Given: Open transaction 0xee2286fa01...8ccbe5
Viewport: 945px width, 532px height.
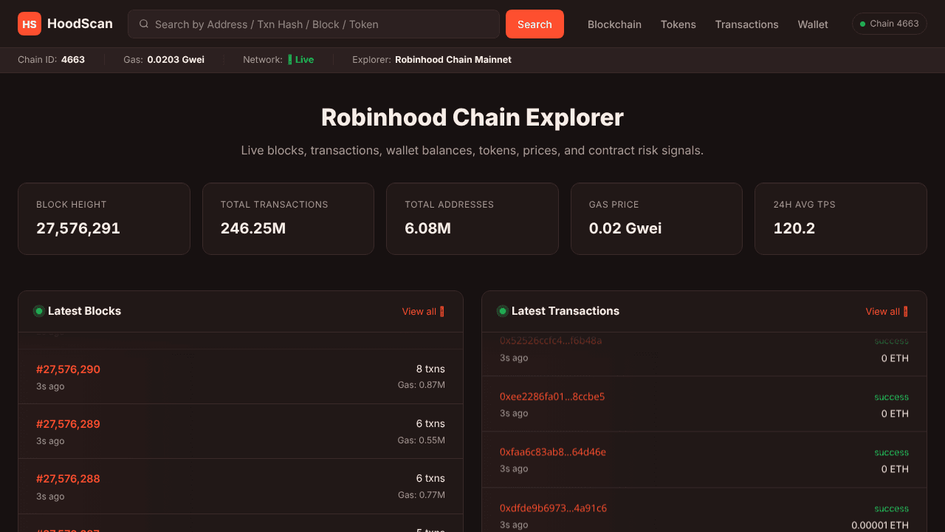Looking at the screenshot, I should coord(552,397).
